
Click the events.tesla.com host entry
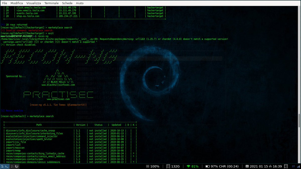coord(27,13)
